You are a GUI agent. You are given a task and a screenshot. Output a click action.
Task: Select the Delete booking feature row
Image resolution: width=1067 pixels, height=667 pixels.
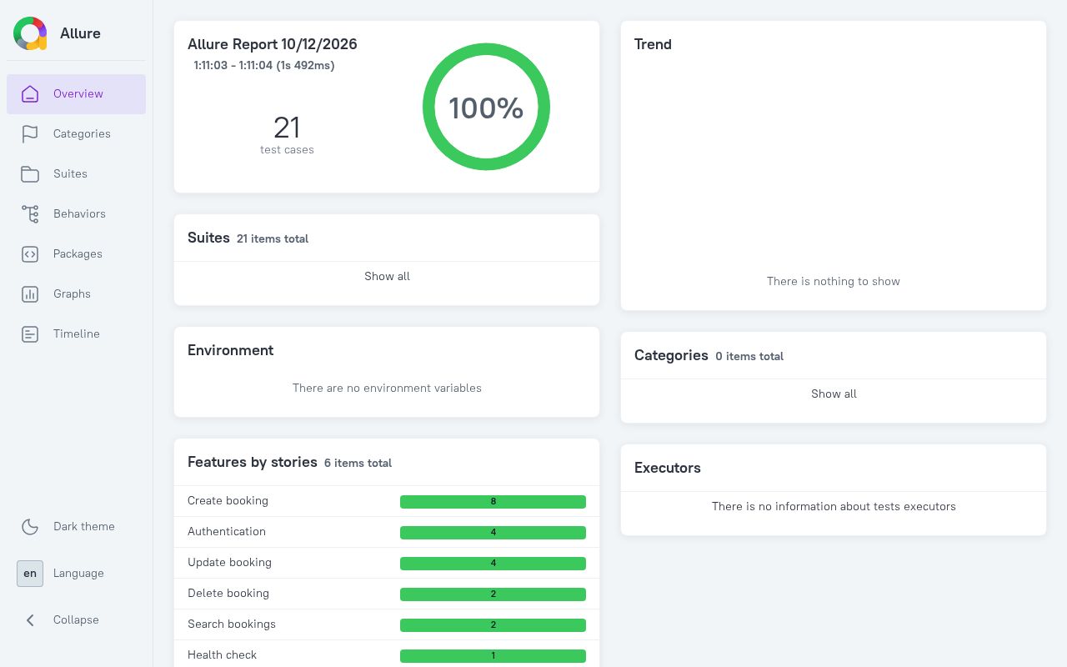pos(387,594)
